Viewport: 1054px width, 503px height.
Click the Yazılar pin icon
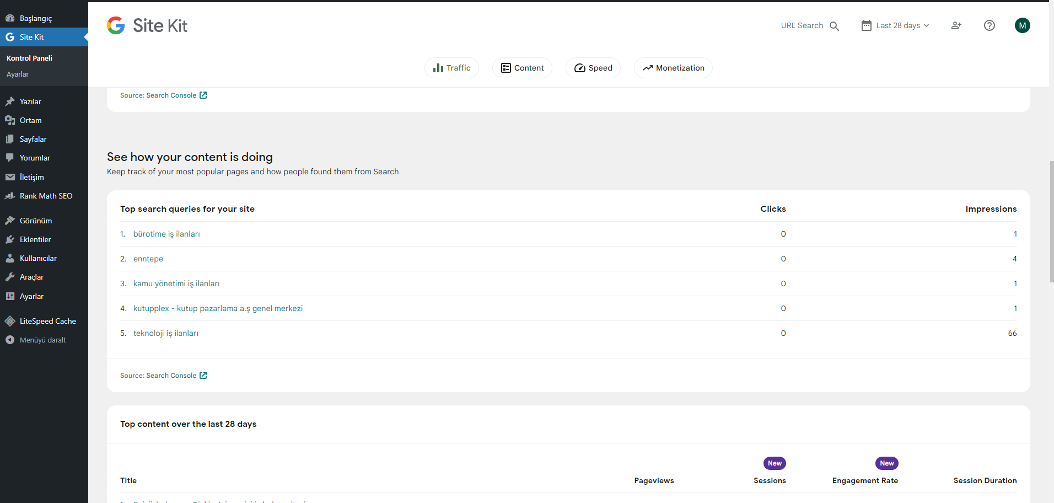10,101
